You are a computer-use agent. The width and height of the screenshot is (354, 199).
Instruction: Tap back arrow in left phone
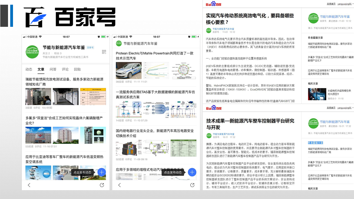click(29, 185)
